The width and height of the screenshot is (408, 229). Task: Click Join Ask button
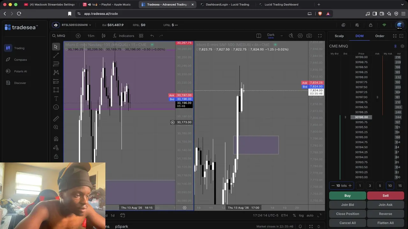(385, 205)
